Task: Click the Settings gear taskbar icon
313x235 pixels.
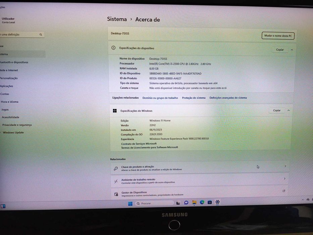Action: tap(217, 202)
